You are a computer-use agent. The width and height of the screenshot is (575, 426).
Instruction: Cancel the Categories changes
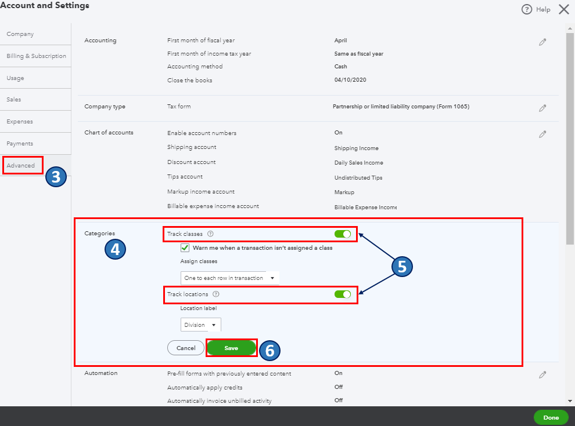[185, 348]
